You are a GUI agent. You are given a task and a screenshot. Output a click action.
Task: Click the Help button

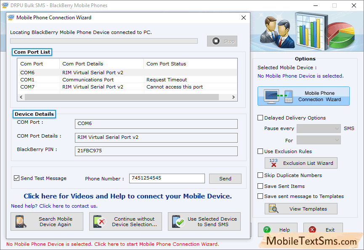278,229
